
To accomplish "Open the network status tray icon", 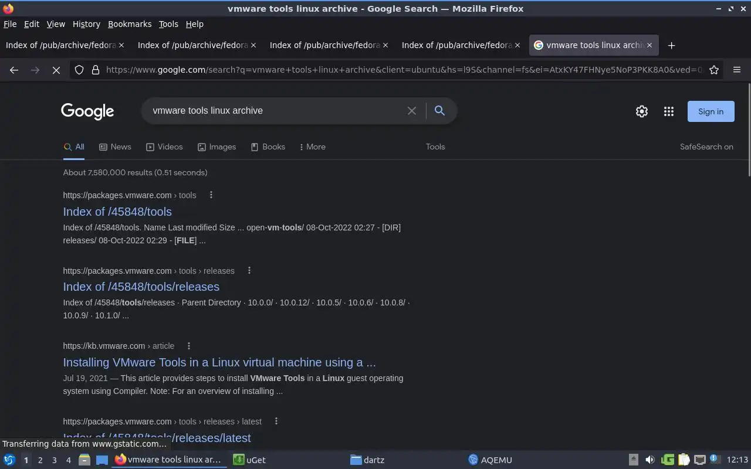I will click(x=699, y=460).
